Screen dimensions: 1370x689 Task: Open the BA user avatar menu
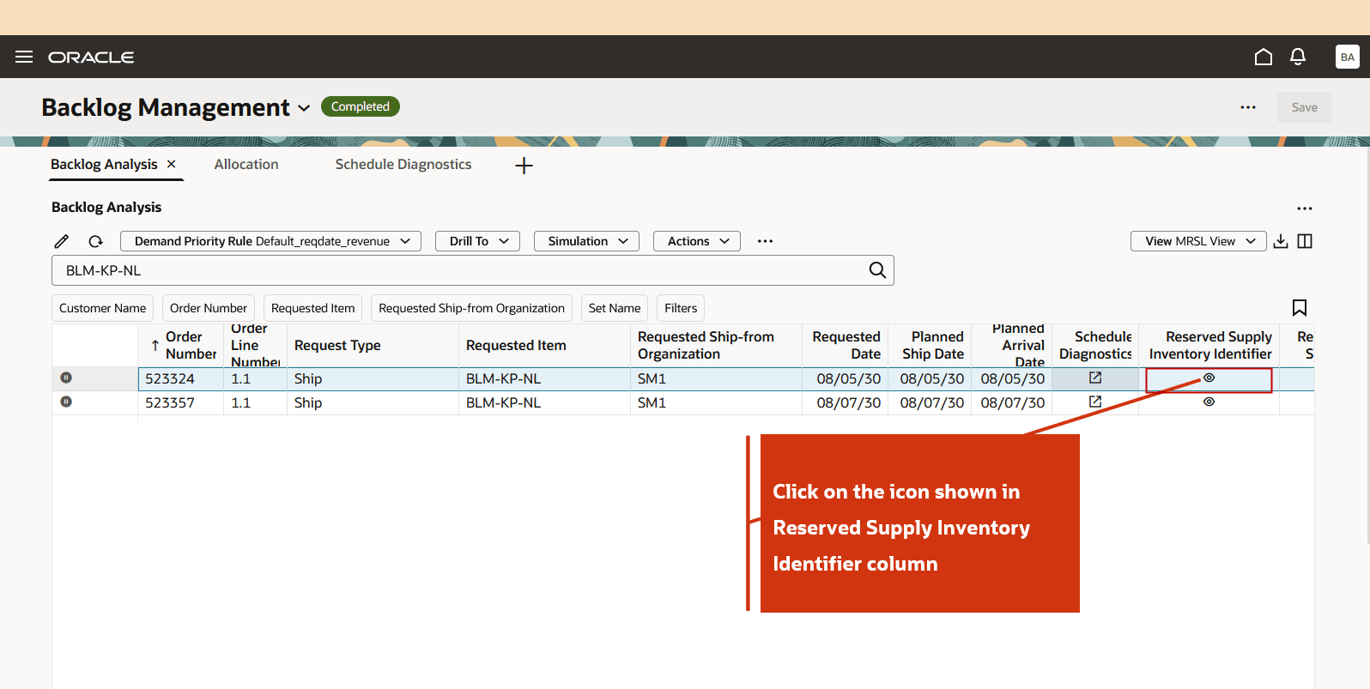[1348, 57]
